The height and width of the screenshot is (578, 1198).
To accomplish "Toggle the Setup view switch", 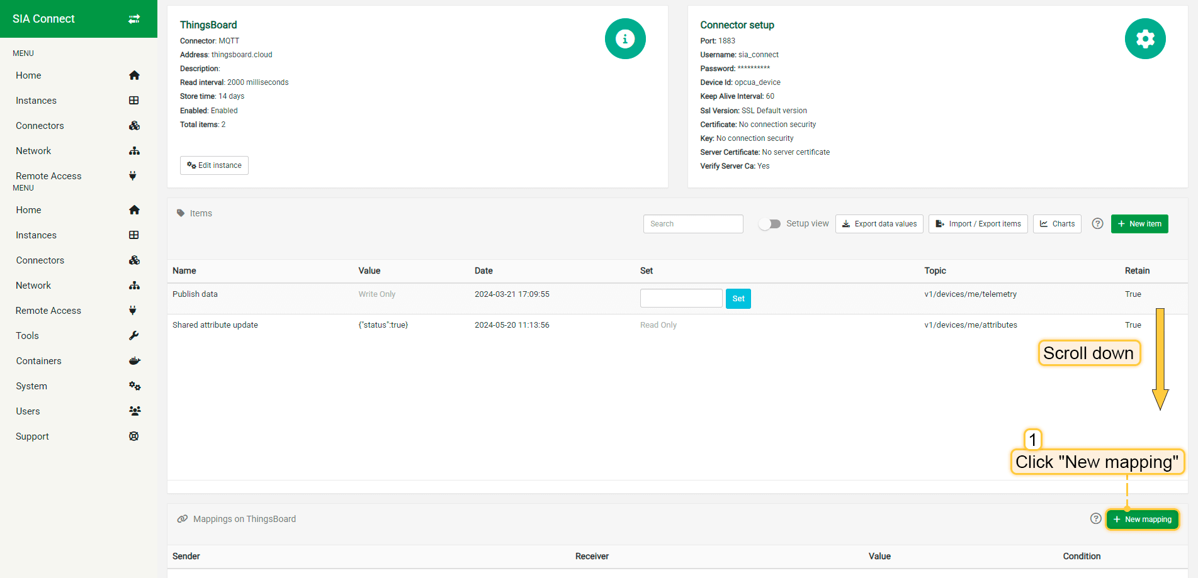I will [769, 224].
